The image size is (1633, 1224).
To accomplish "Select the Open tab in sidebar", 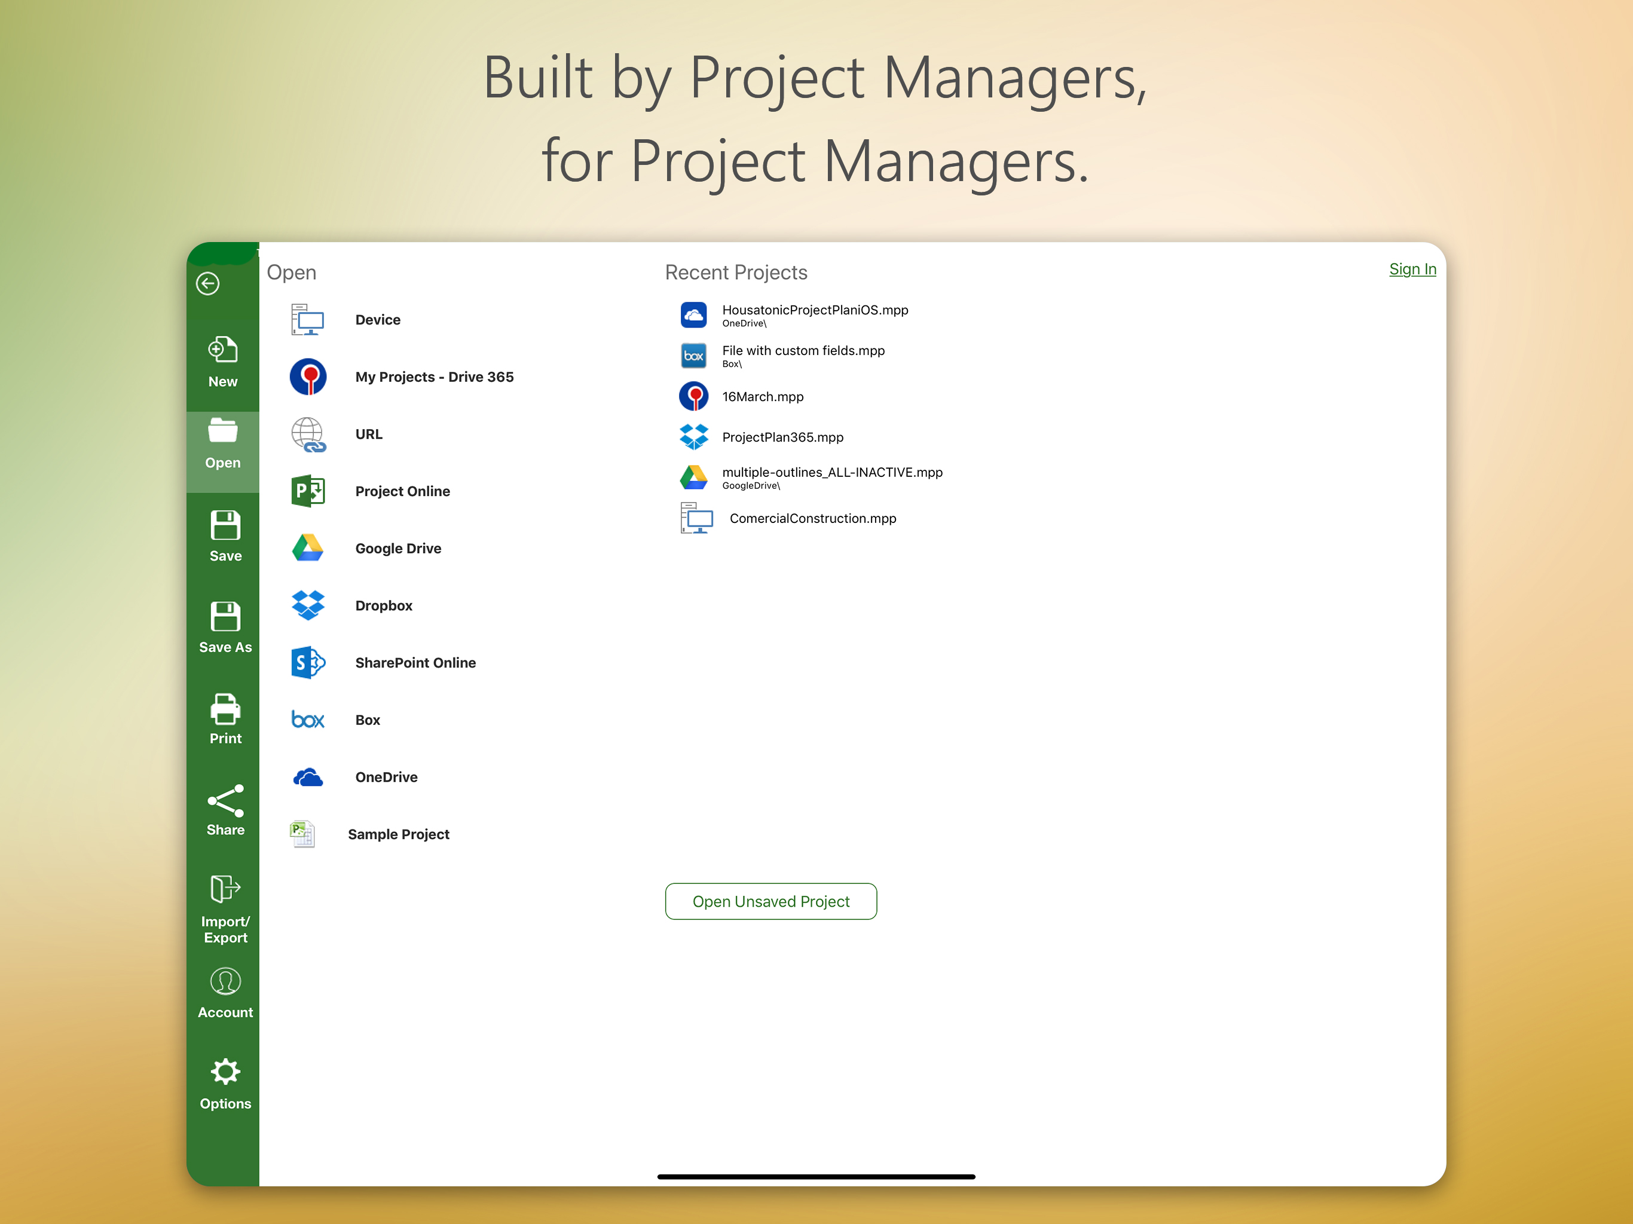I will tap(223, 443).
